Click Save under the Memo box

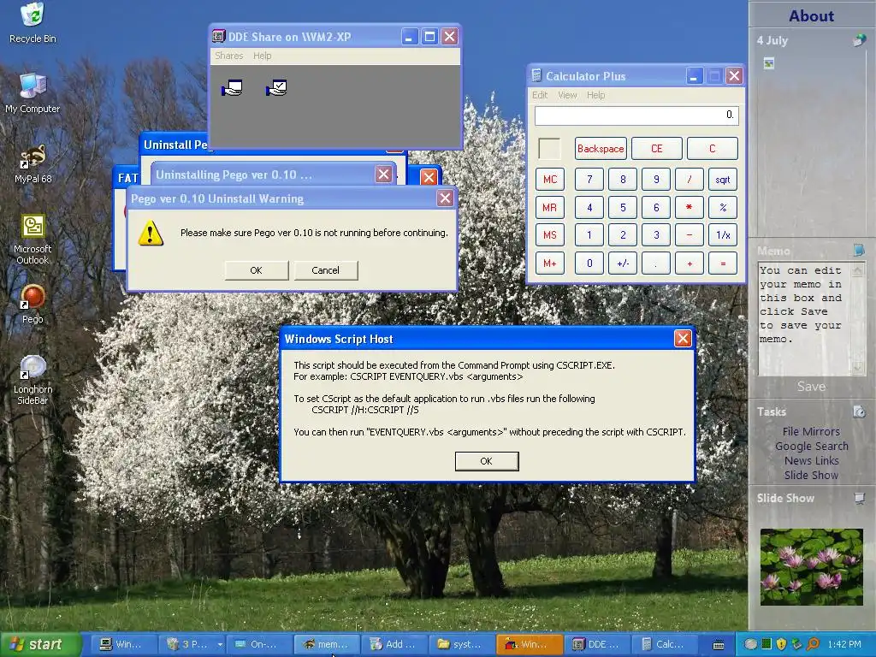tap(811, 386)
